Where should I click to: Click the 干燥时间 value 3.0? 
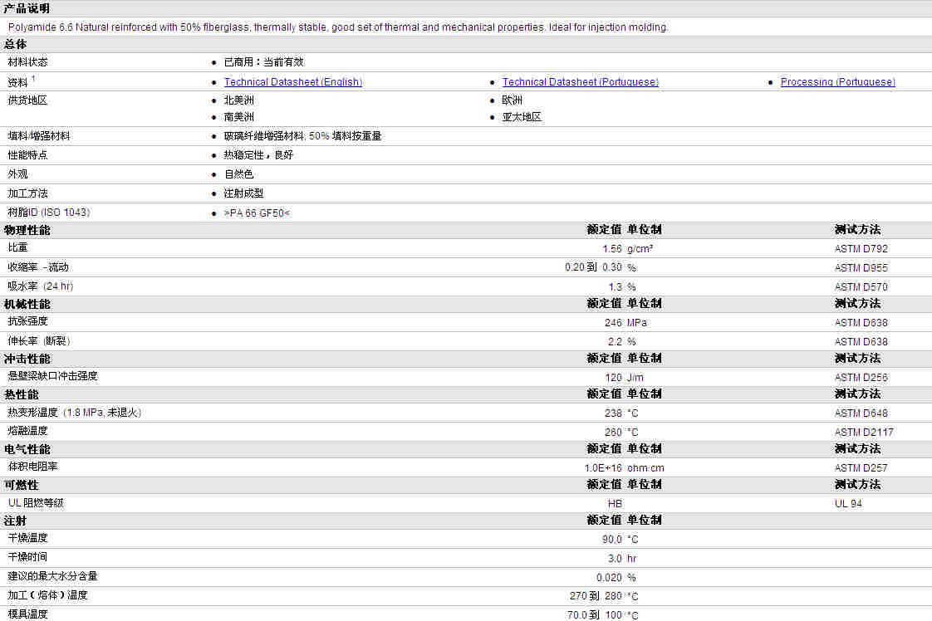(x=615, y=558)
